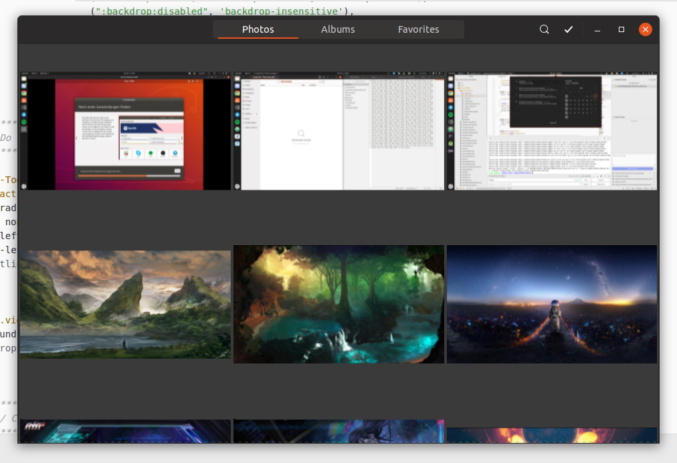Open the search in Photos

coord(544,29)
